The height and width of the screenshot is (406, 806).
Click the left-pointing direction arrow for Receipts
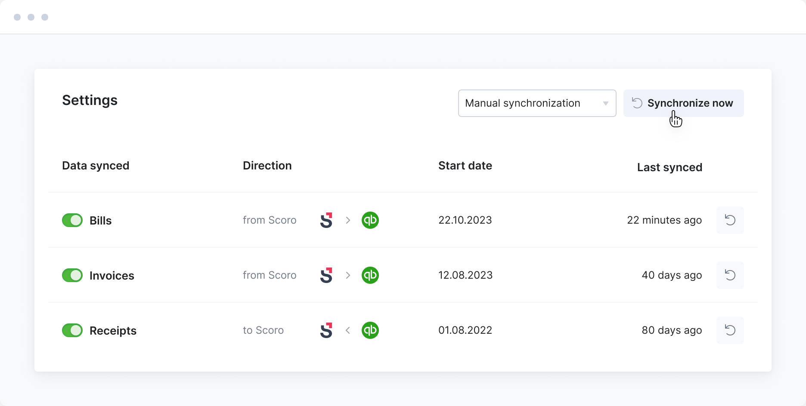348,330
